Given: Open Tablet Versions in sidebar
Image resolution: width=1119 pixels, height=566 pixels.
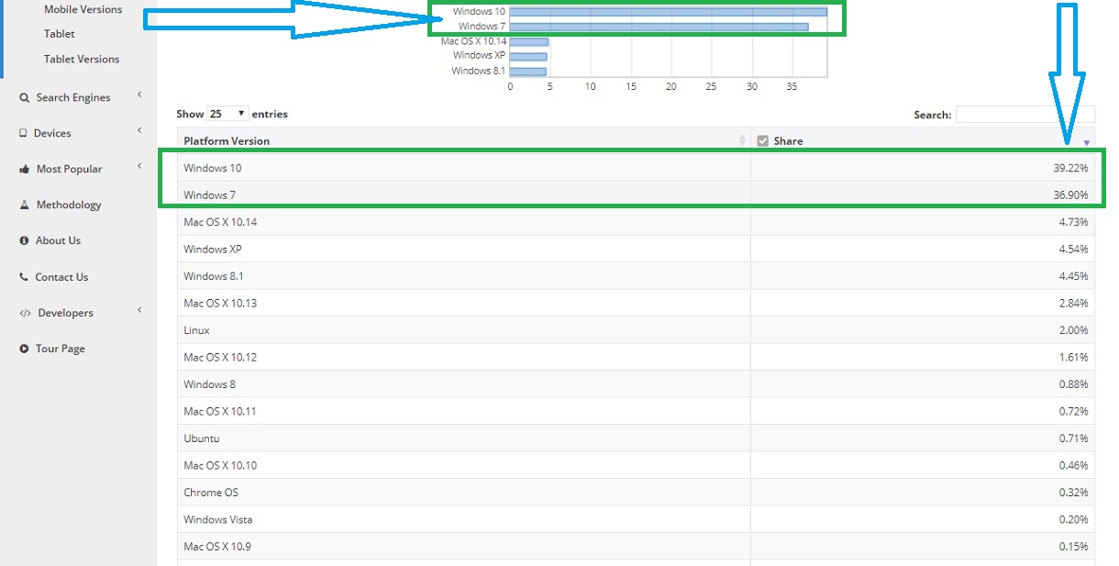Looking at the screenshot, I should pyautogui.click(x=82, y=59).
